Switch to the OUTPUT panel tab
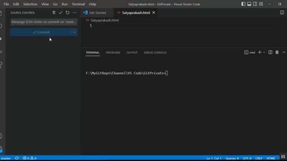This screenshot has width=287, height=161. [132, 53]
